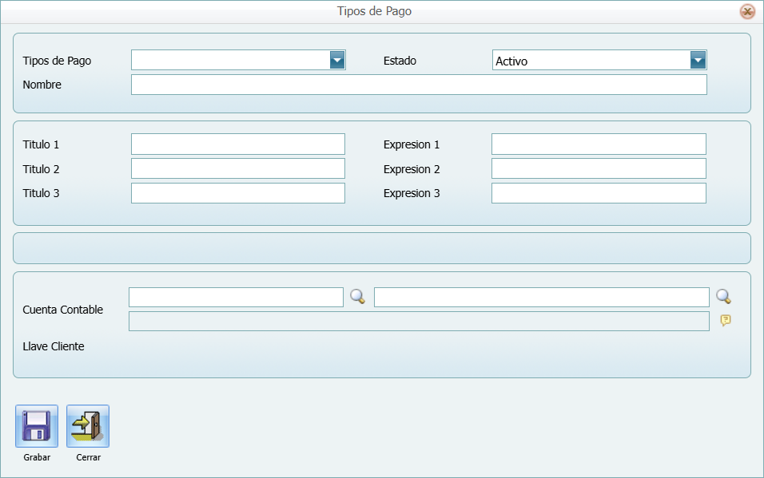Screen dimensions: 764x478
Task: Click the Cerrar exit door icon
Action: coord(88,426)
